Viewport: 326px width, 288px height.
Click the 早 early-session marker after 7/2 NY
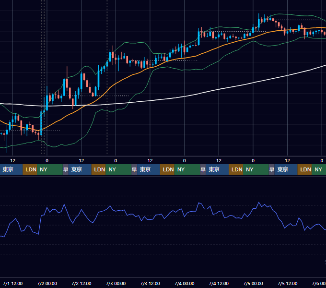[66, 169]
